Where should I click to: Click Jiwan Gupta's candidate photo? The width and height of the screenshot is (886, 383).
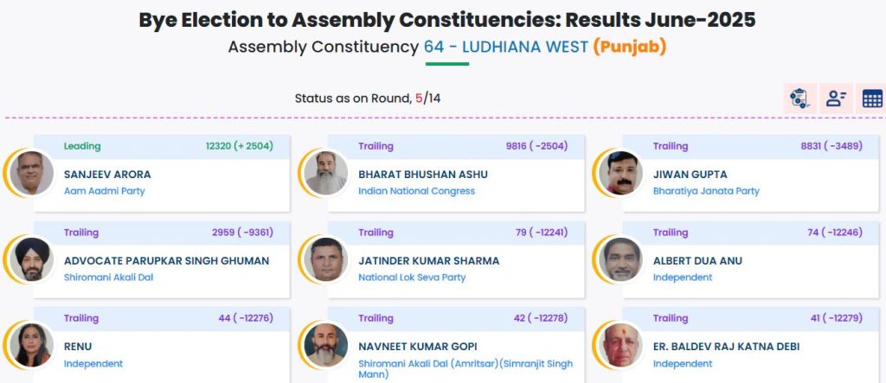620,172
